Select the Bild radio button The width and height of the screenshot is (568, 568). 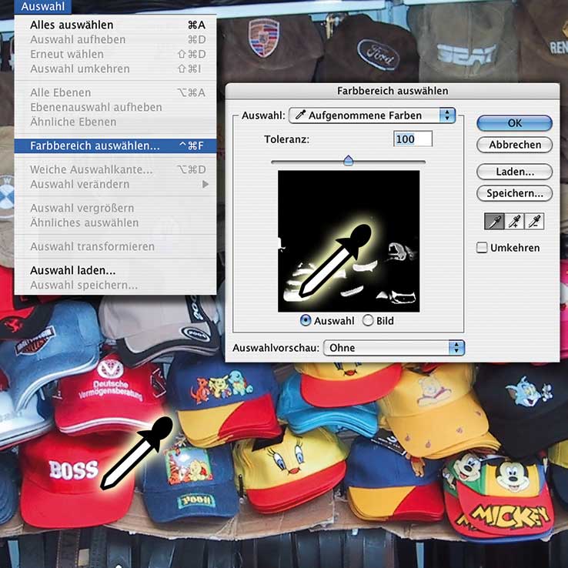coord(368,321)
